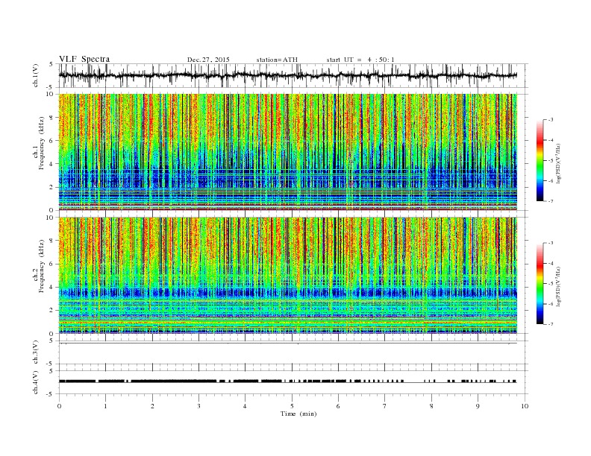Image resolution: width=591 pixels, height=456 pixels.
Task: Click the "Time (min)" axis title
Action: 298,414
